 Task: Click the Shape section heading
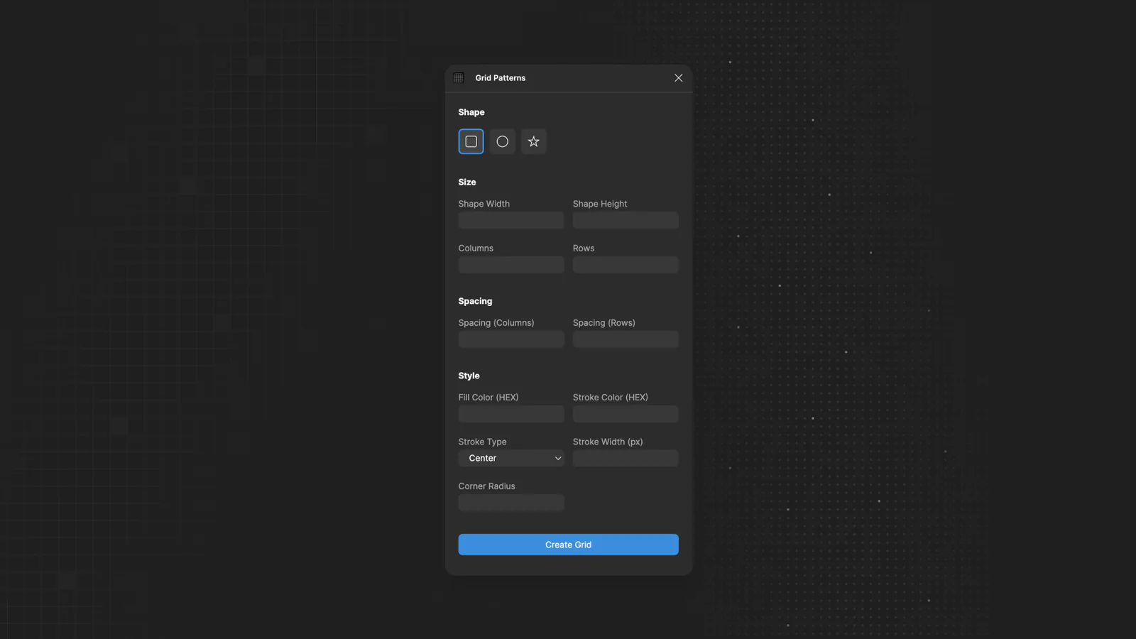[471, 112]
